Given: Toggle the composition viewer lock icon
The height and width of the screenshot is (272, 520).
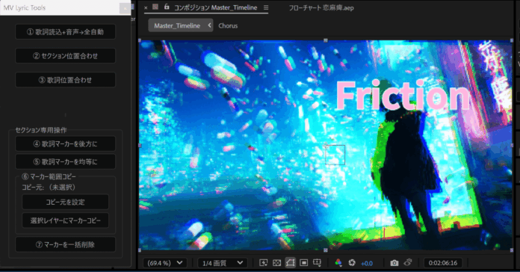Looking at the screenshot, I should (x=167, y=7).
